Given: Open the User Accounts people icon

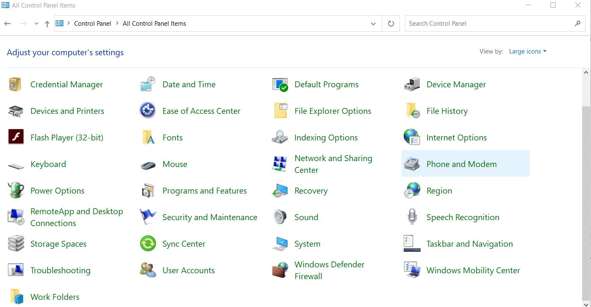Looking at the screenshot, I should coord(148,270).
